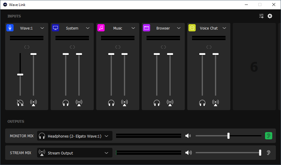Click the STREAM MIX label
The width and height of the screenshot is (281, 165).
pyautogui.click(x=21, y=153)
